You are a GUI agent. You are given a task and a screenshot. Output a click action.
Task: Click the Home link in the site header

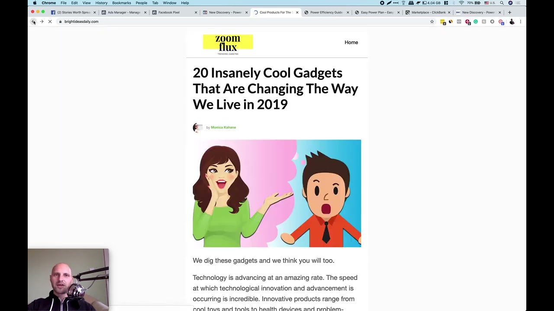tap(351, 42)
